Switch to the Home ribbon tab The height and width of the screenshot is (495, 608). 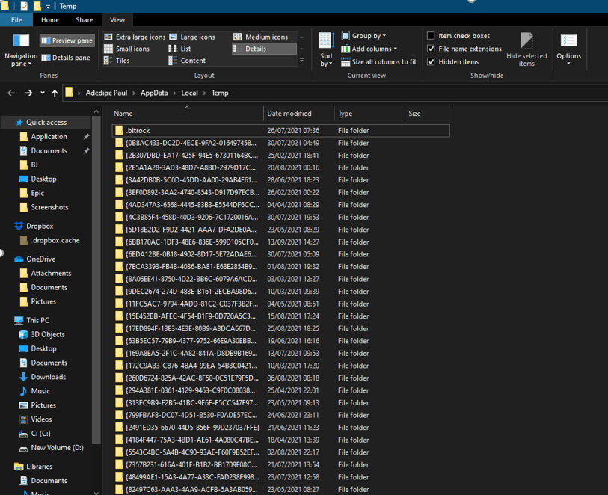[49, 19]
